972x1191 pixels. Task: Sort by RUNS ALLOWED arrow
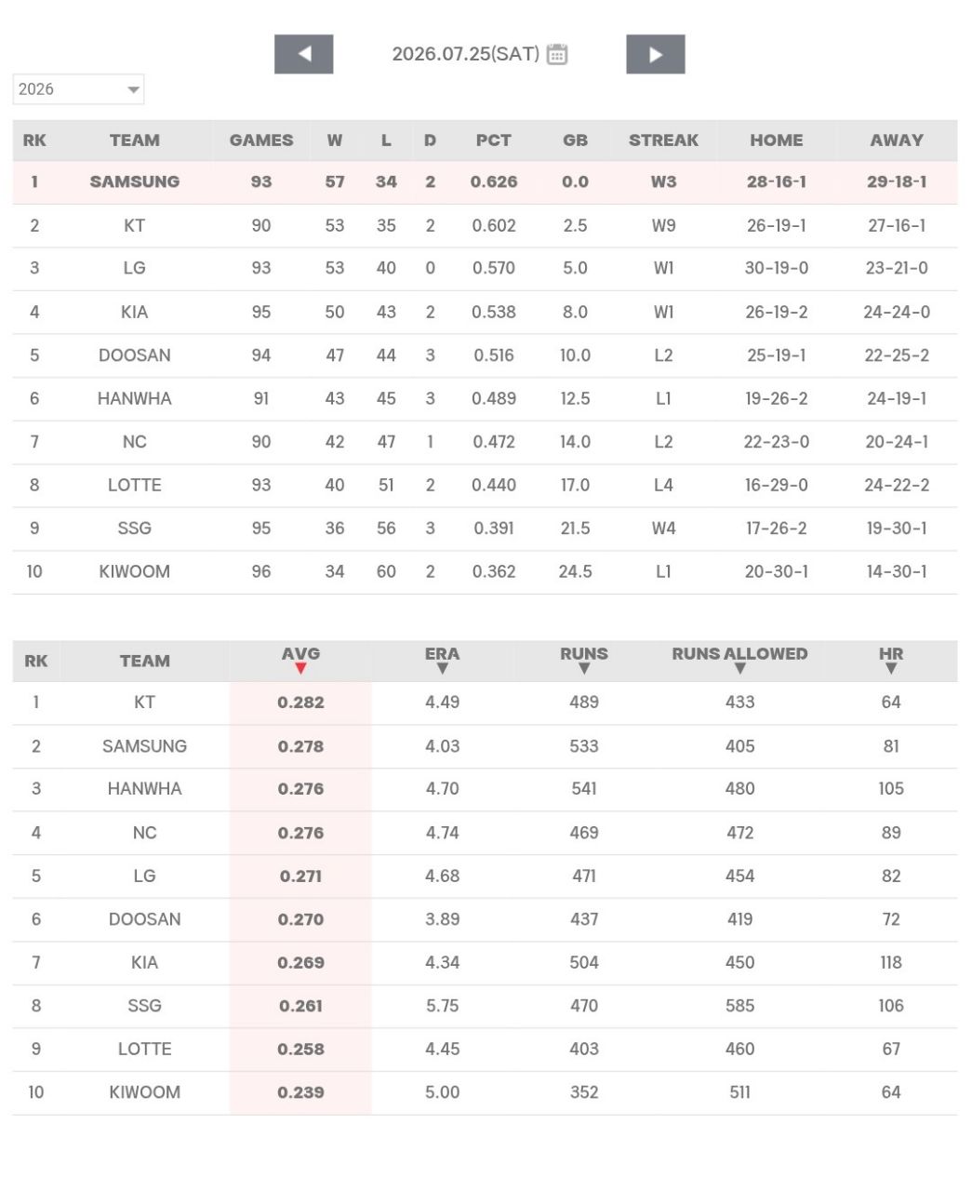tap(740, 668)
